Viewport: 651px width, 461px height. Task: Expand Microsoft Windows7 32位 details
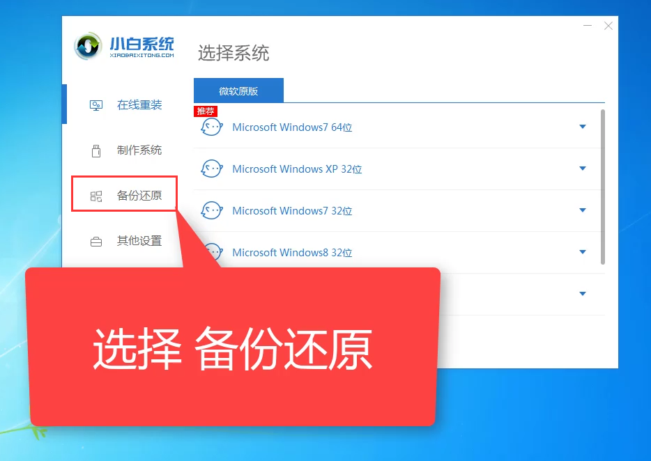pyautogui.click(x=583, y=210)
